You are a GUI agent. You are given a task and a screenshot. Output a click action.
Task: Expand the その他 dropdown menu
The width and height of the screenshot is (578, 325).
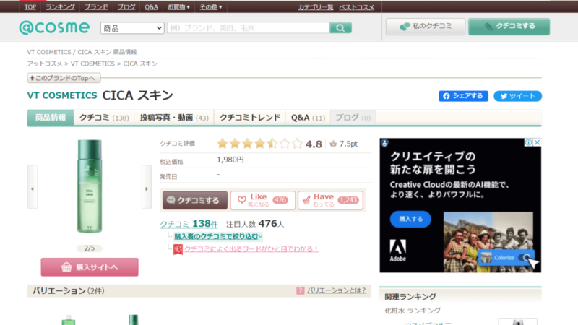(x=211, y=7)
